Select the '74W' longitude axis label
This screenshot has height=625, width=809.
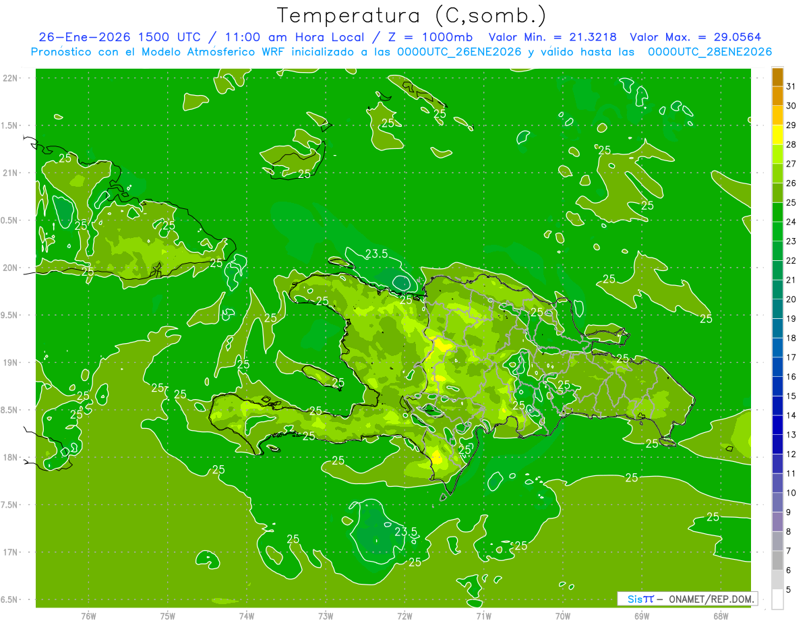click(x=246, y=616)
